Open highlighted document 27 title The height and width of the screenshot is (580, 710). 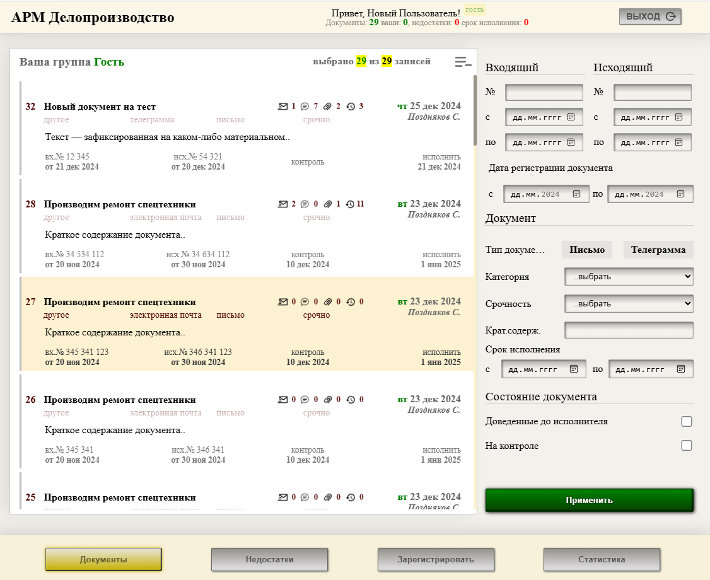pyautogui.click(x=120, y=303)
